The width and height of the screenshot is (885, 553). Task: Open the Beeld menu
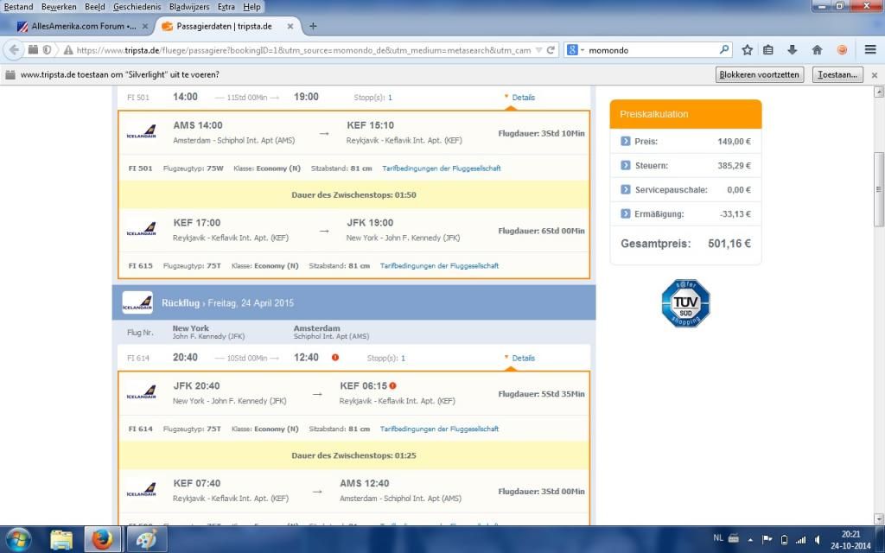[95, 7]
